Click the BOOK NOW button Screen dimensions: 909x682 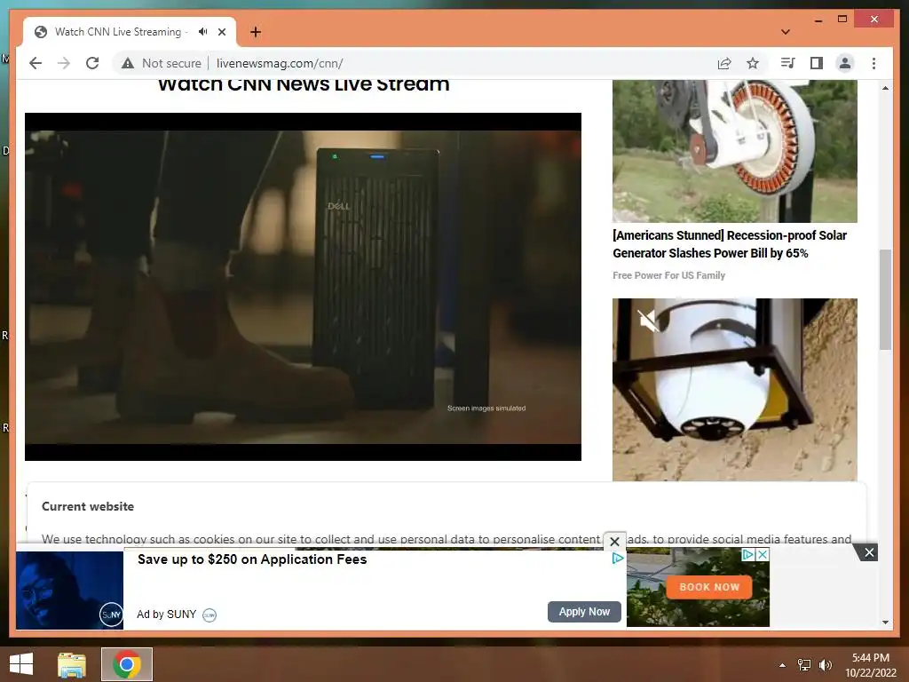pyautogui.click(x=709, y=587)
